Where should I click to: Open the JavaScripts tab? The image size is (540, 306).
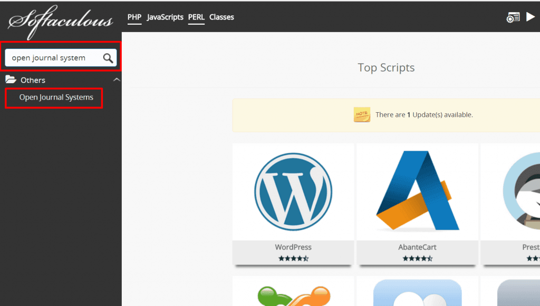tap(165, 17)
